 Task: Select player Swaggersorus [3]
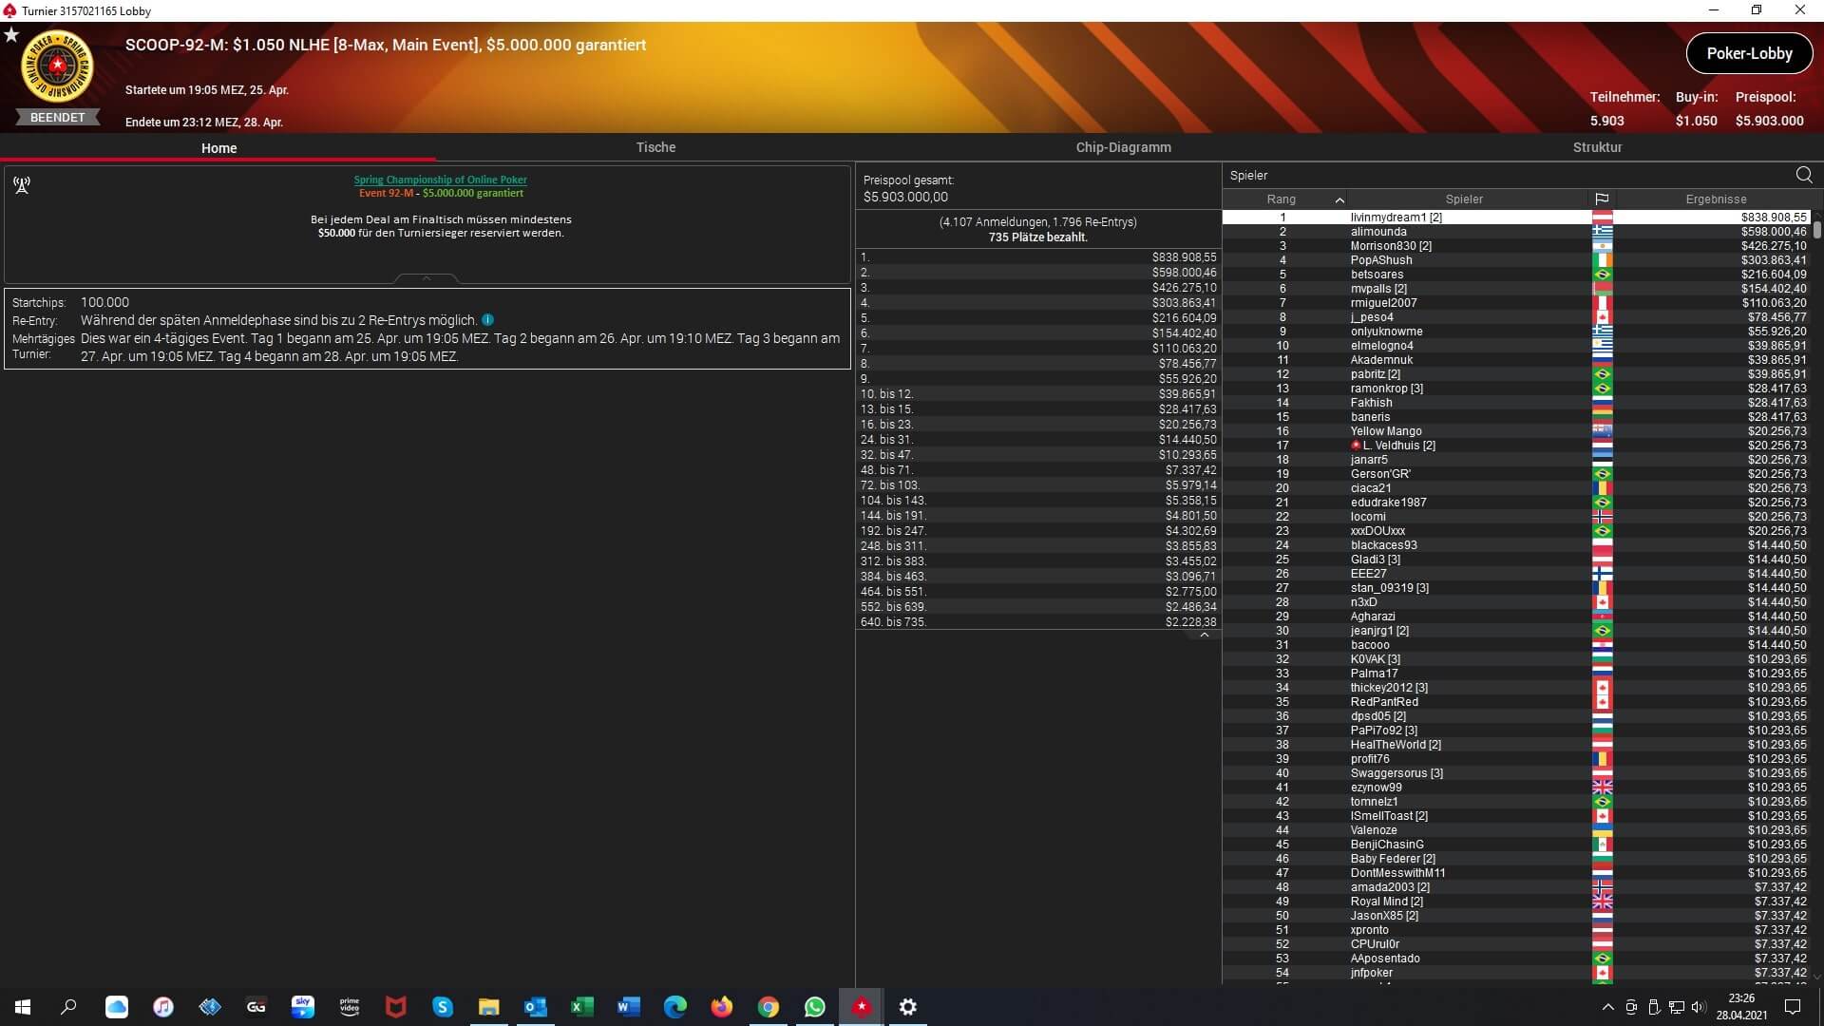pyautogui.click(x=1516, y=773)
